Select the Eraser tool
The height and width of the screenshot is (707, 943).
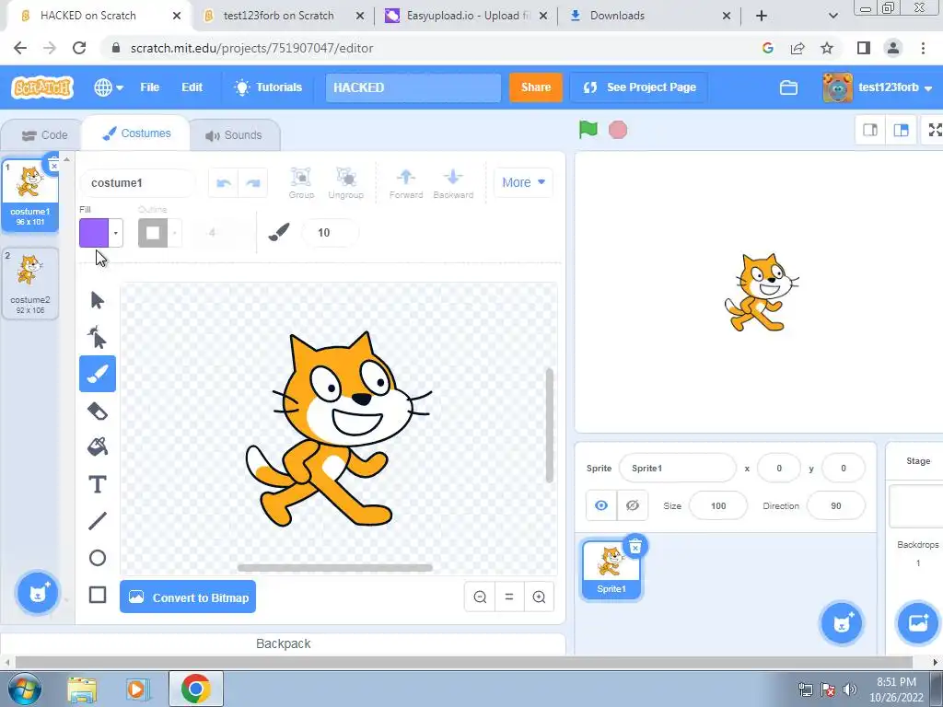(98, 411)
